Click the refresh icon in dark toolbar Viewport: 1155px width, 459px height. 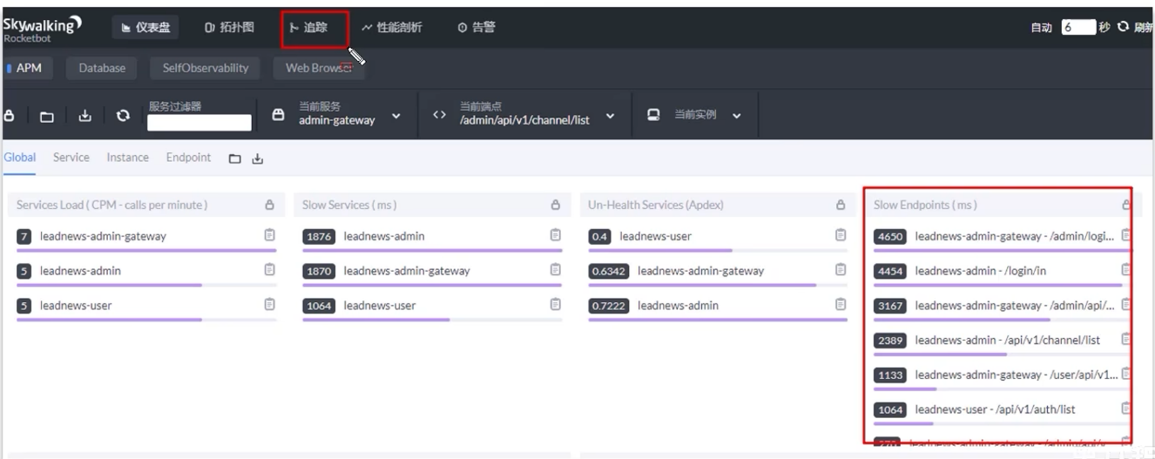point(124,116)
